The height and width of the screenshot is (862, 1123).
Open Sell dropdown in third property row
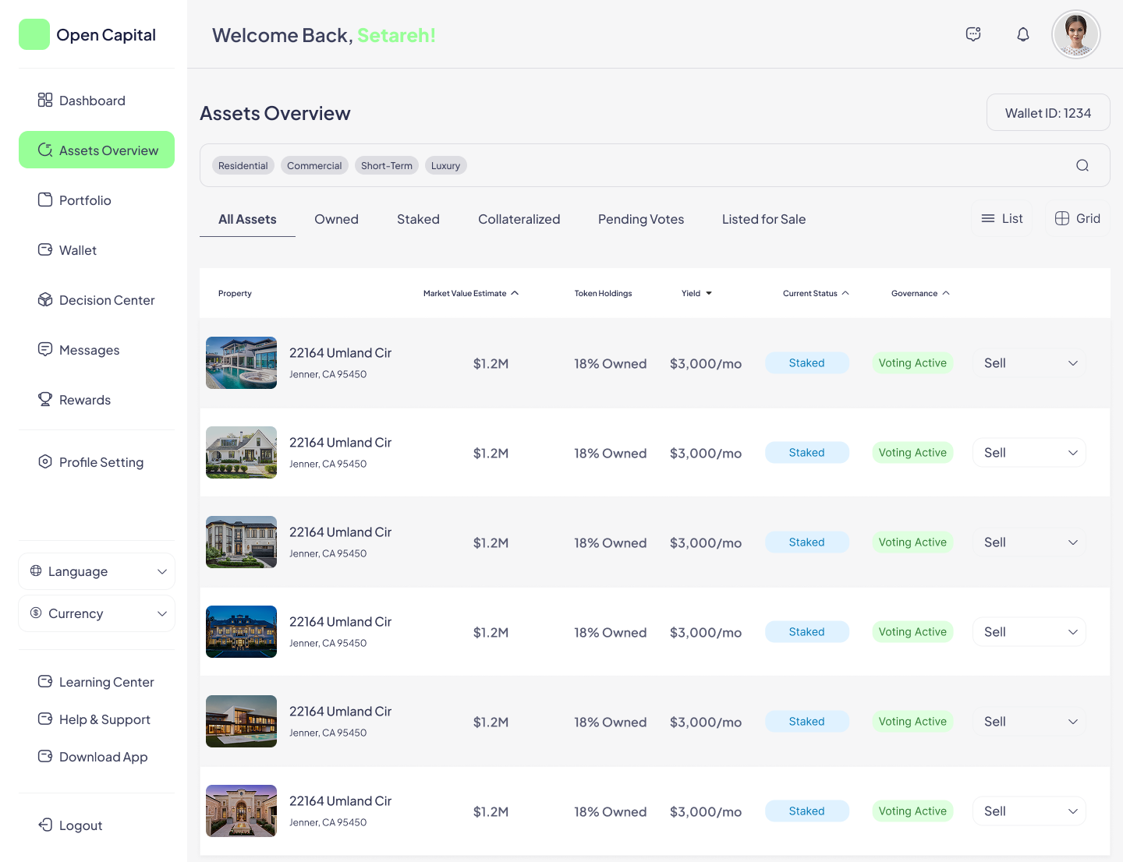(1029, 542)
